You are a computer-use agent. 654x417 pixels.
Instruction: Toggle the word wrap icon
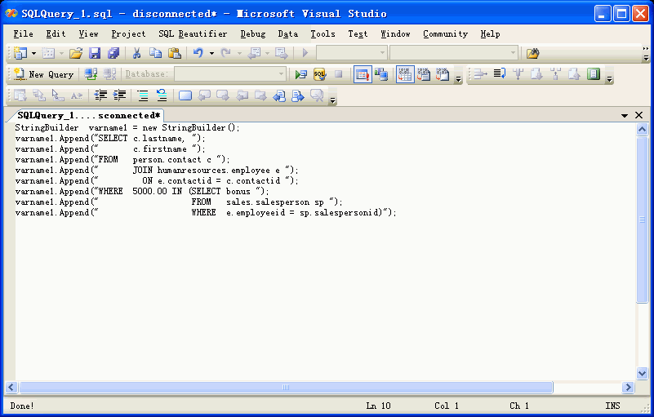[x=499, y=73]
